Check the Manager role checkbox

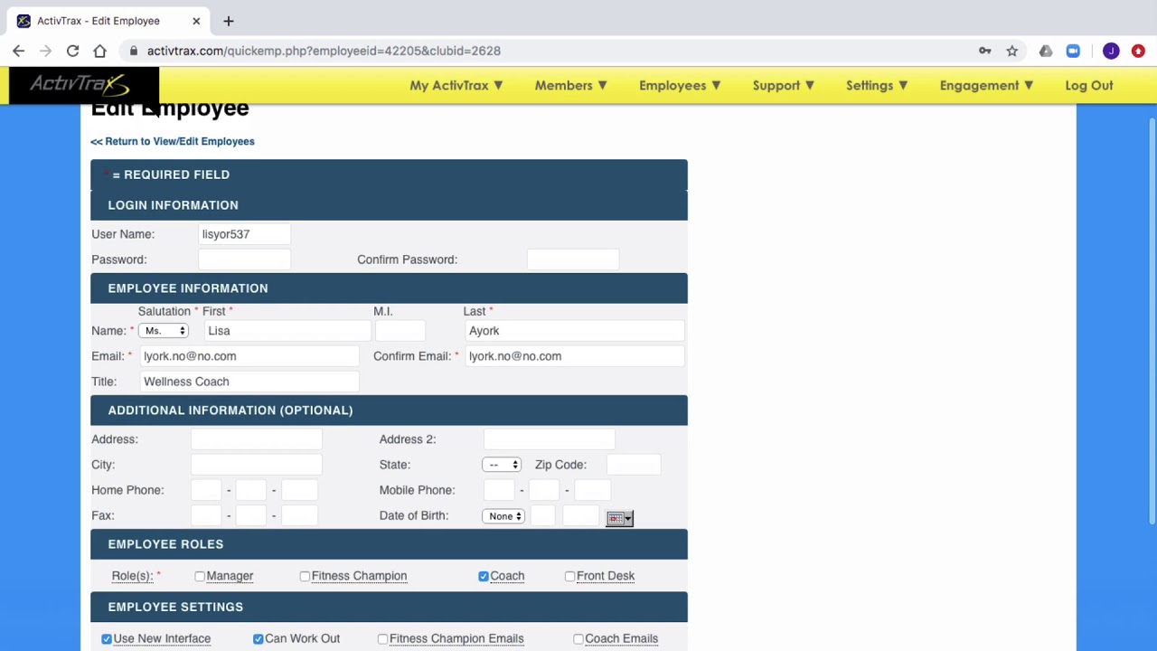pyautogui.click(x=200, y=576)
